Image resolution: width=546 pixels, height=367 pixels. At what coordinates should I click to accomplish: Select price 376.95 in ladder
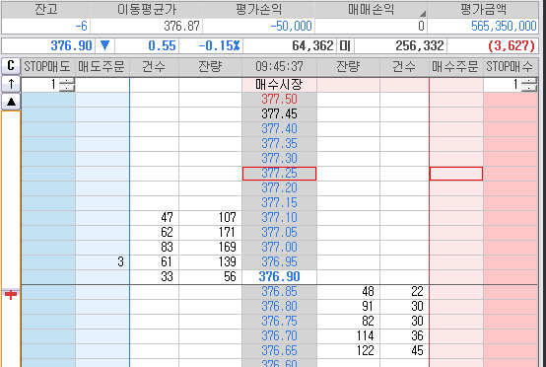pos(279,262)
